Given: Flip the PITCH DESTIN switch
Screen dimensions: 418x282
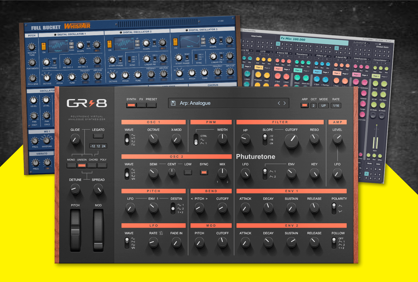Looking at the screenshot, I should [x=173, y=209].
